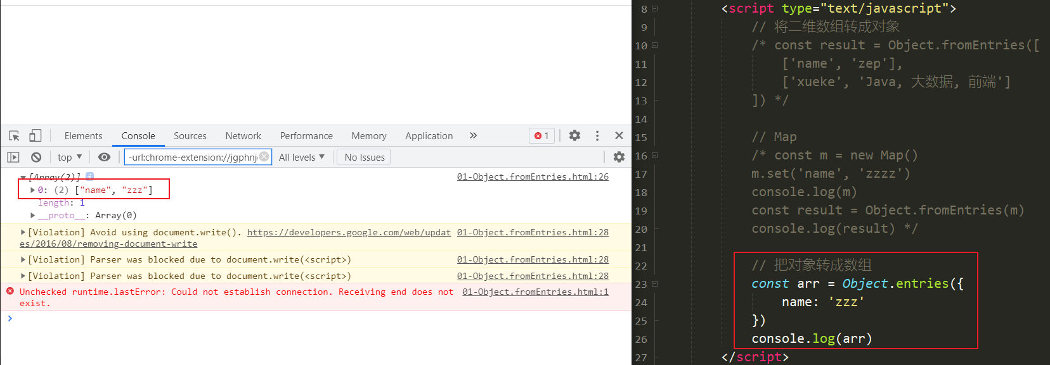Click the closing </script> tag in editor

pyautogui.click(x=755, y=357)
